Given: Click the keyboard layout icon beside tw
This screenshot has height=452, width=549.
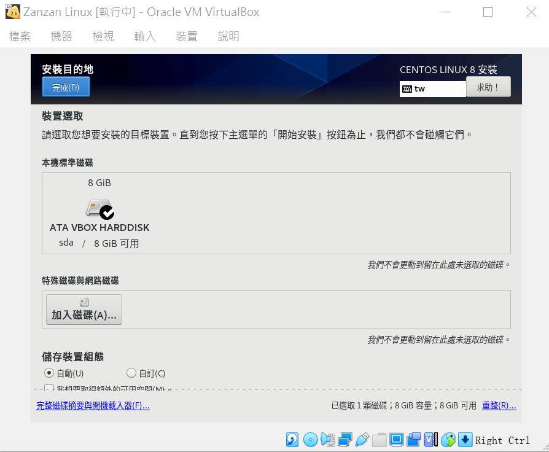Looking at the screenshot, I should click(x=407, y=89).
